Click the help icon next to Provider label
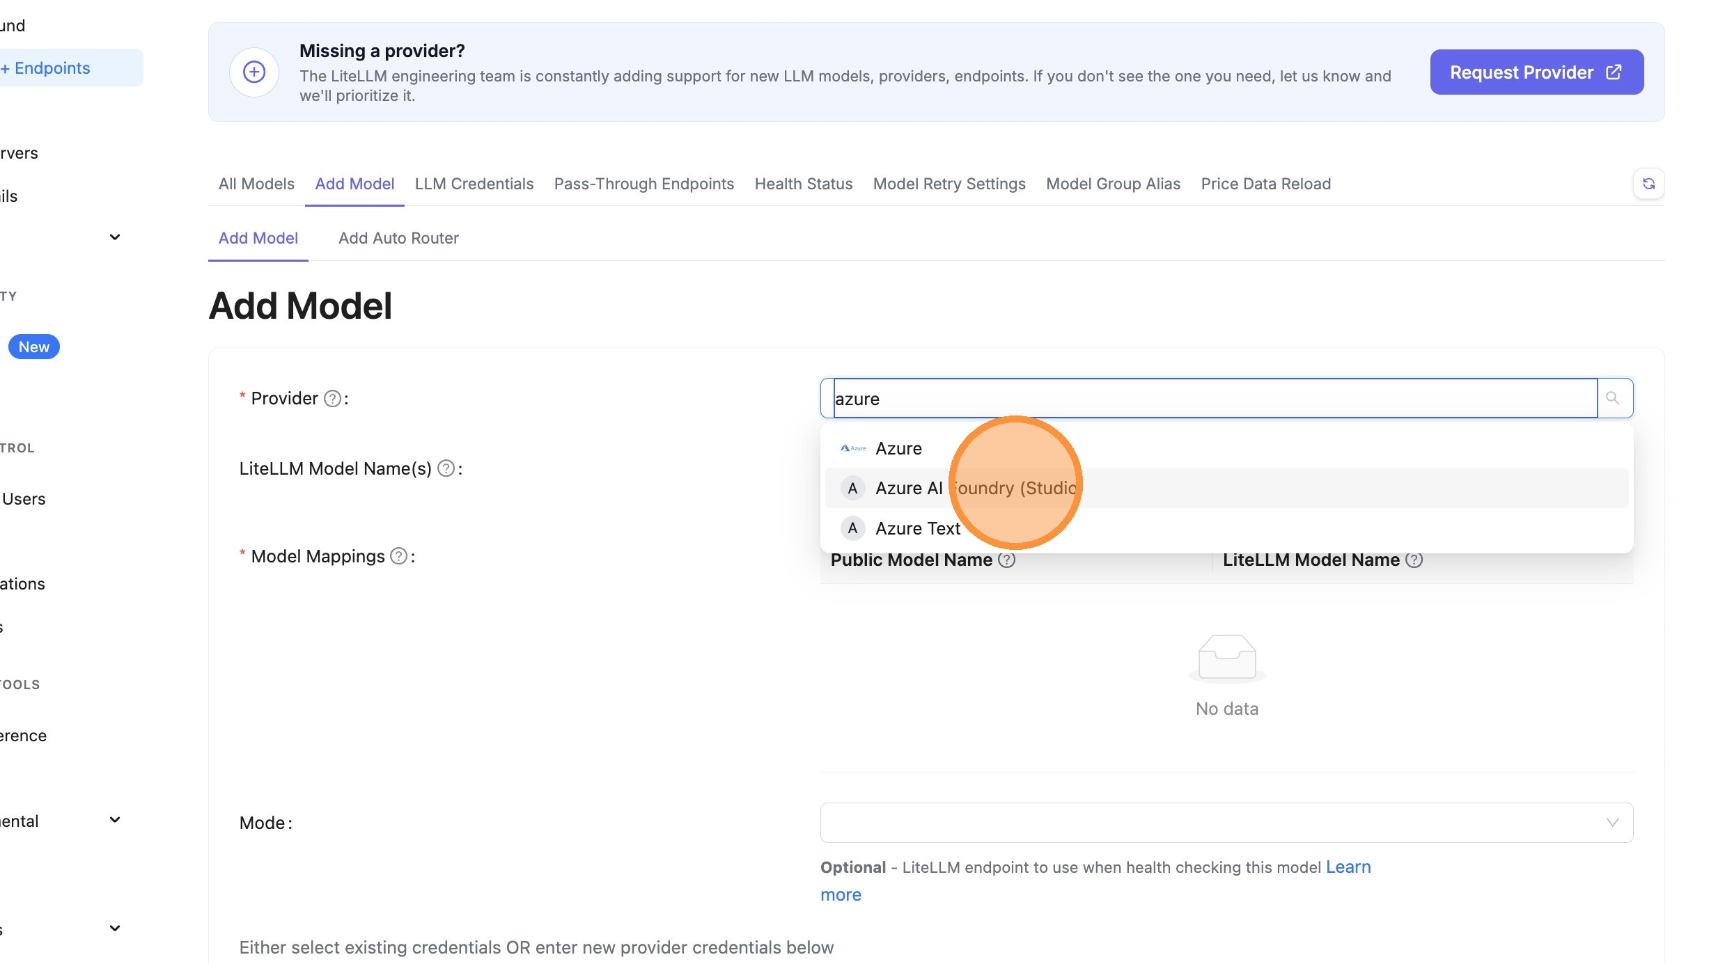 click(x=332, y=398)
